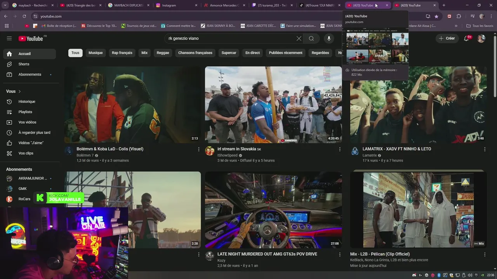Open À regarder plus tard

pos(30,133)
